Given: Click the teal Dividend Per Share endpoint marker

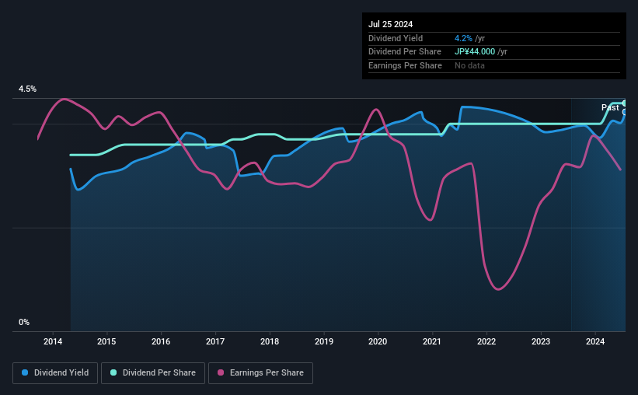Looking at the screenshot, I should coord(625,103).
